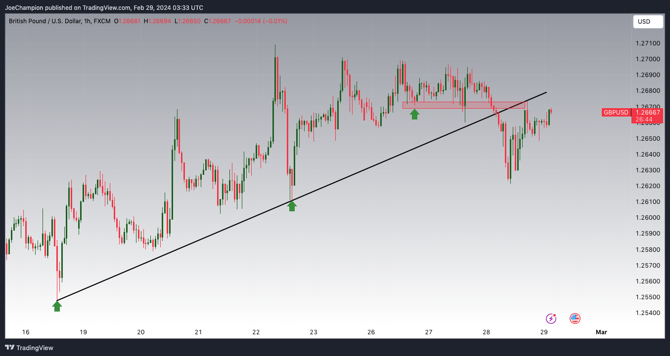Image resolution: width=670 pixels, height=356 pixels.
Task: Click the US flag economic event icon
Action: (x=575, y=318)
